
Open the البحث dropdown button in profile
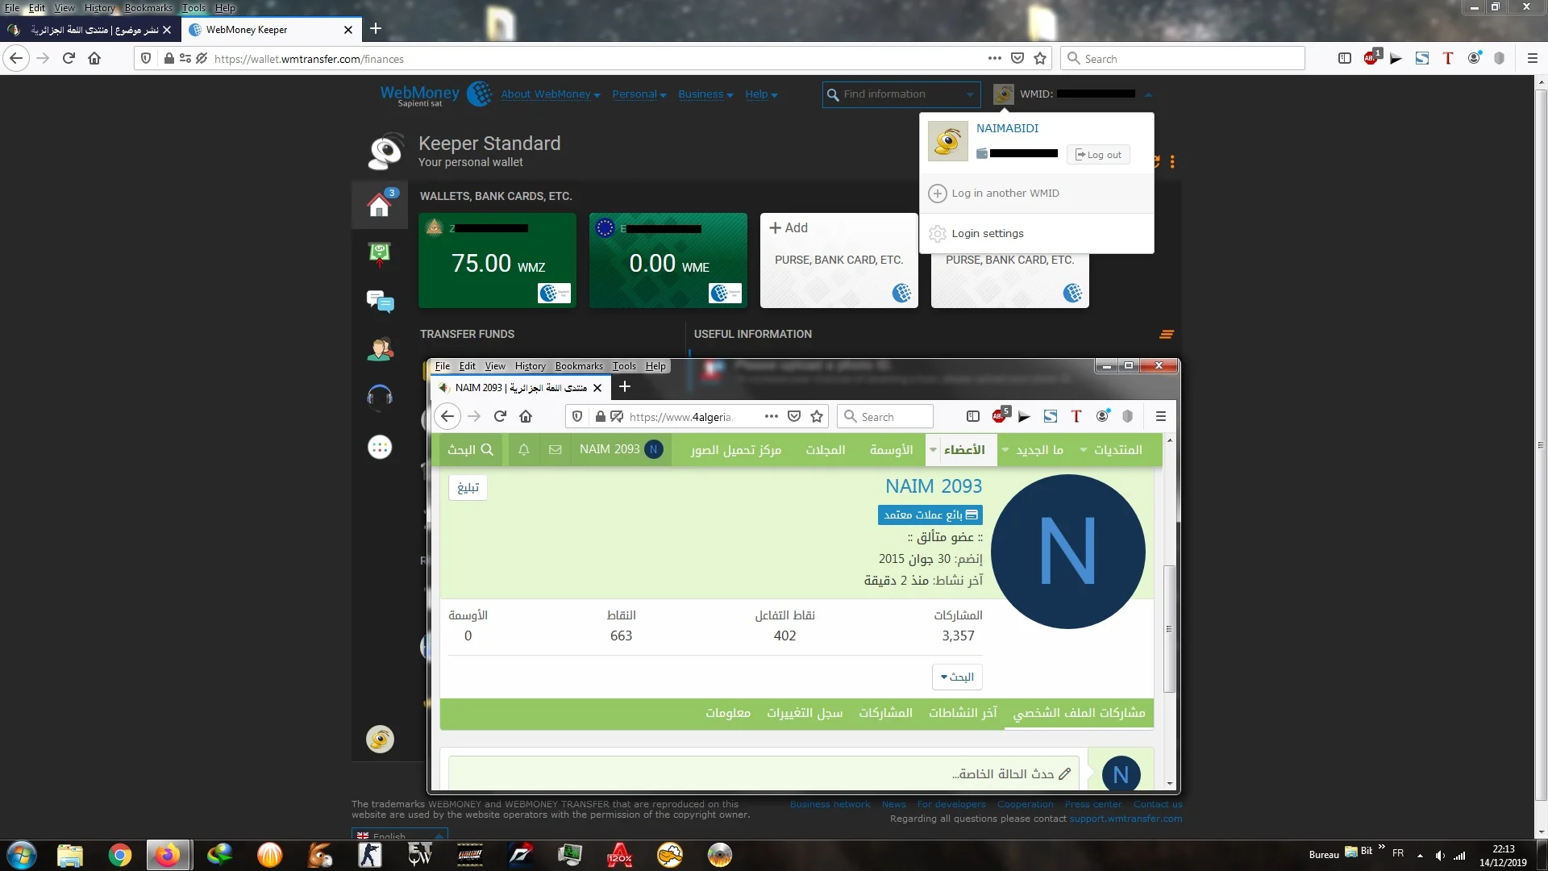tap(957, 677)
